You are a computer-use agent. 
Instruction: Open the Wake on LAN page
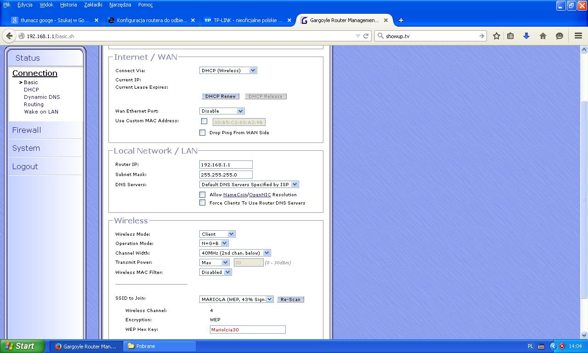coord(41,112)
